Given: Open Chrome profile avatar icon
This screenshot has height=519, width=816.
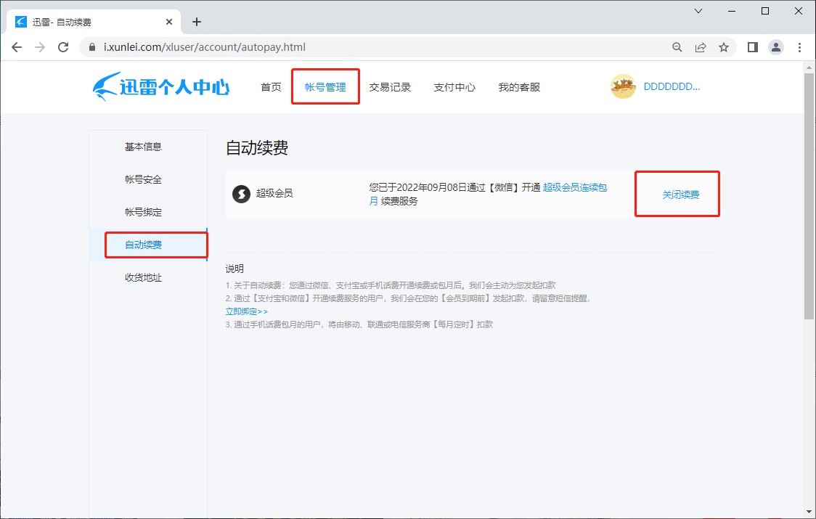Looking at the screenshot, I should coord(776,47).
